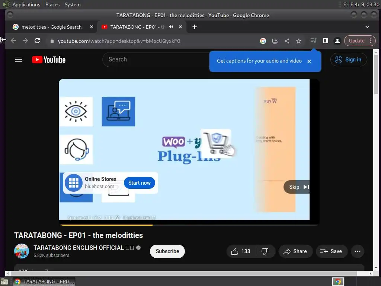This screenshot has width=381, height=286.
Task: Click the vertical page scrollbar thumb
Action: [376, 74]
